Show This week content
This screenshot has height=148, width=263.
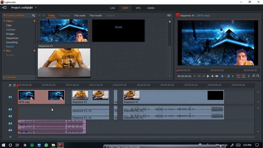tap(79, 16)
